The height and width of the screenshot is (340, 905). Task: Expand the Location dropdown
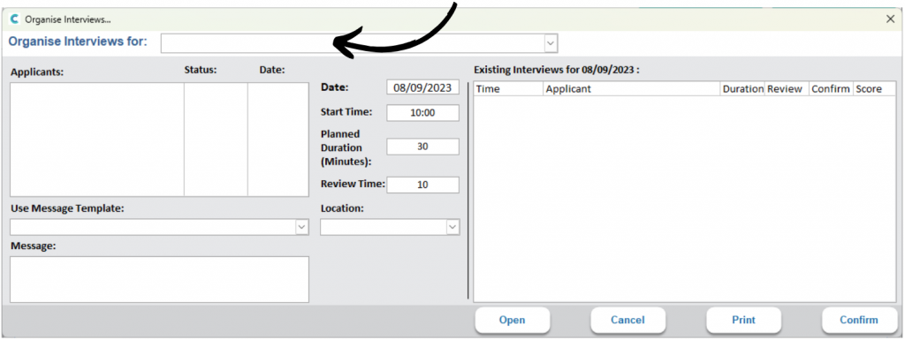[453, 227]
